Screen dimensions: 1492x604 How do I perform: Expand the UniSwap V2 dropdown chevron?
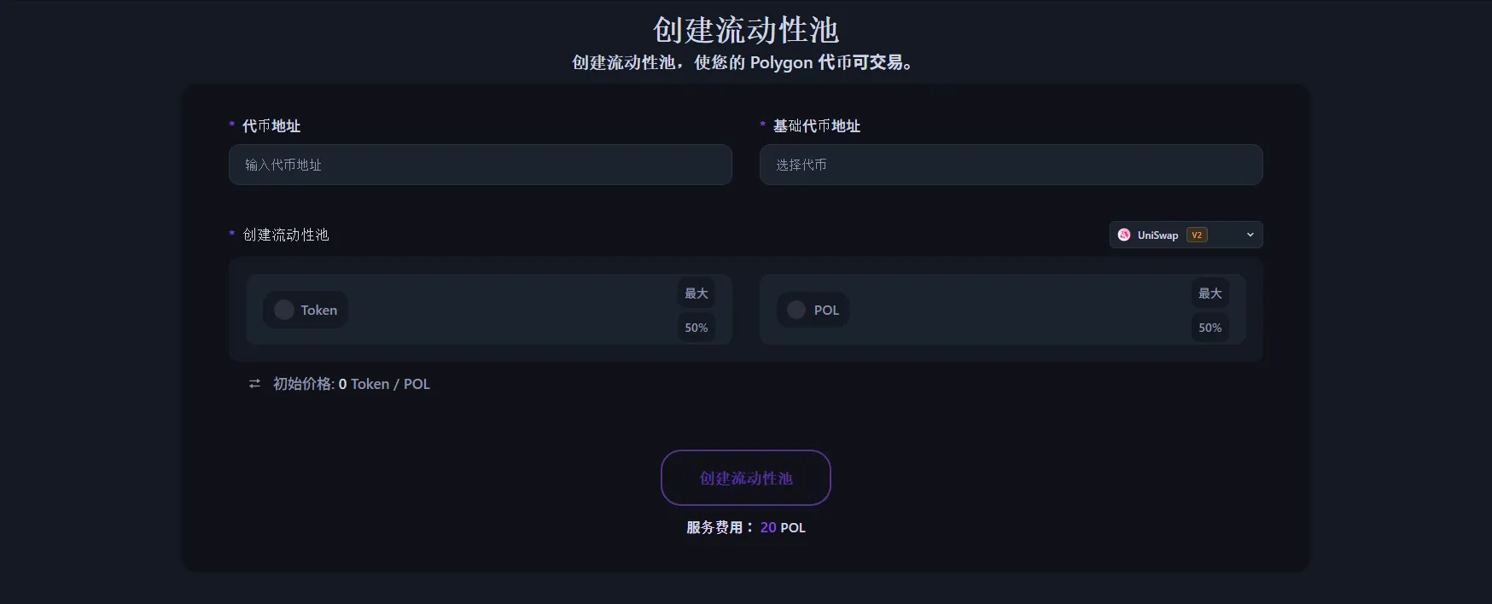[1250, 235]
